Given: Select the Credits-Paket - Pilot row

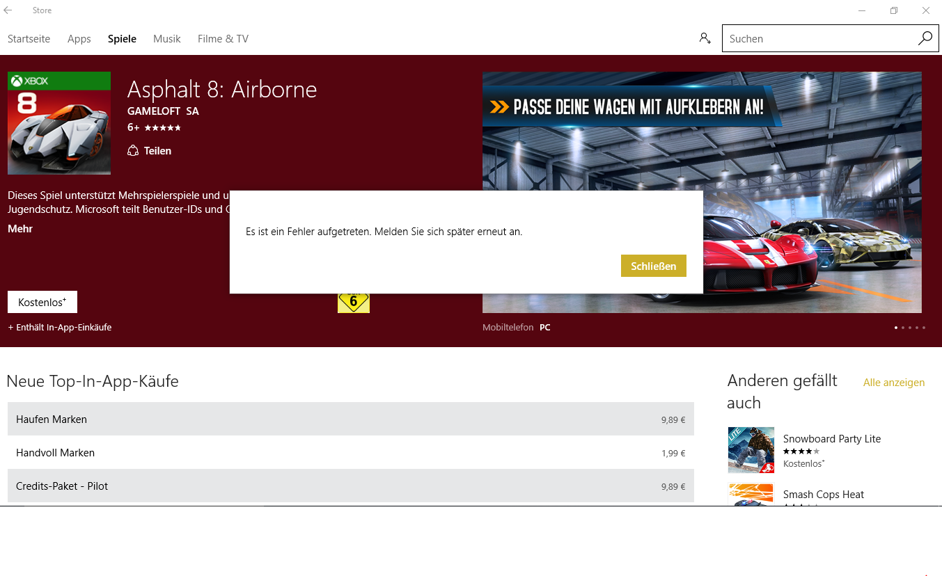Looking at the screenshot, I should point(351,486).
